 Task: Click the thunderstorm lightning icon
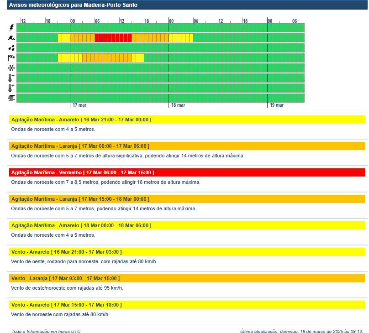(x=11, y=28)
